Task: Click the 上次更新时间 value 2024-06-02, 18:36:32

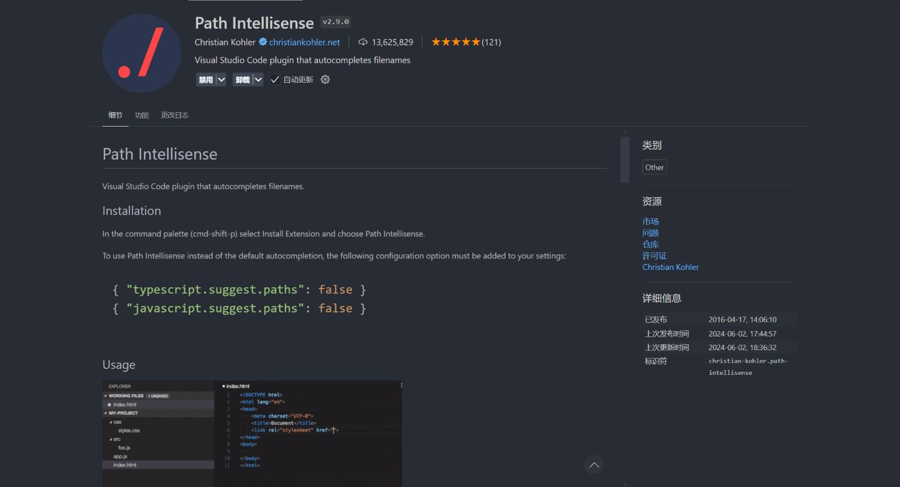Action: [x=742, y=347]
